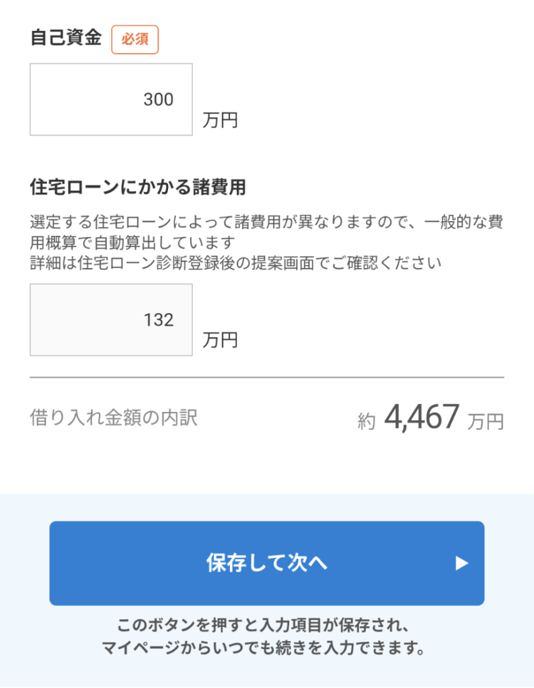
Task: Click the このボタンを押すと入力項目が保存され note
Action: point(266,626)
